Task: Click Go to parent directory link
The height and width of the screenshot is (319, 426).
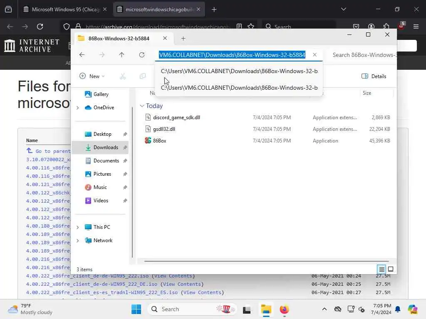Action: click(48, 151)
